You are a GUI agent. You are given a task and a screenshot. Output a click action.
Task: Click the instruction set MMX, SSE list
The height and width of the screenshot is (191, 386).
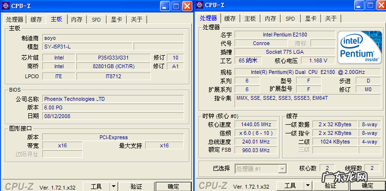[308, 101]
